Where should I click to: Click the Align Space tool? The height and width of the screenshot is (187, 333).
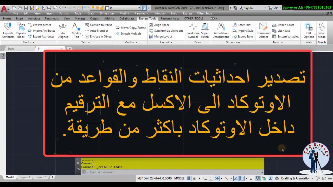point(159,25)
